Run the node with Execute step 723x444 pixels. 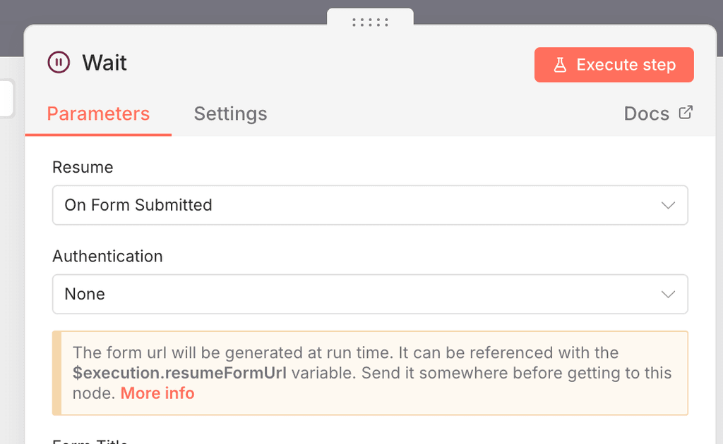click(614, 65)
